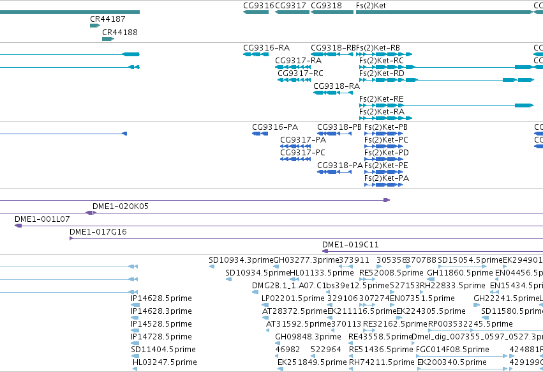
Task: Click protein Fs(2)Ket-PB
Action: click(383, 134)
